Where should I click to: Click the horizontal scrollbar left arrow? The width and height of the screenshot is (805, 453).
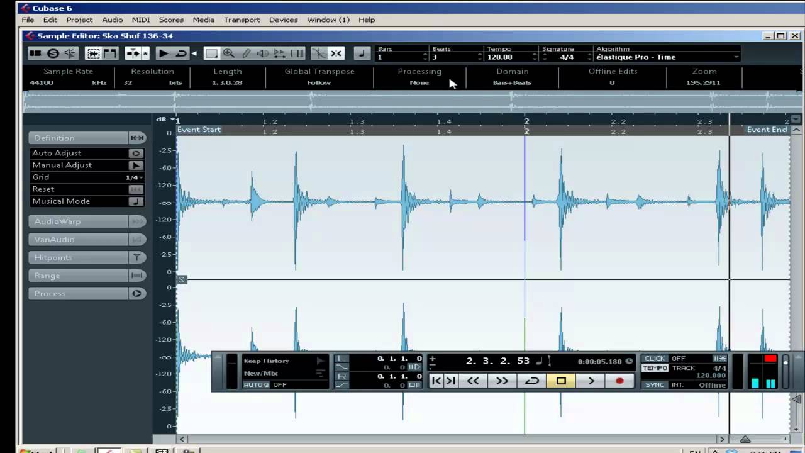[182, 439]
